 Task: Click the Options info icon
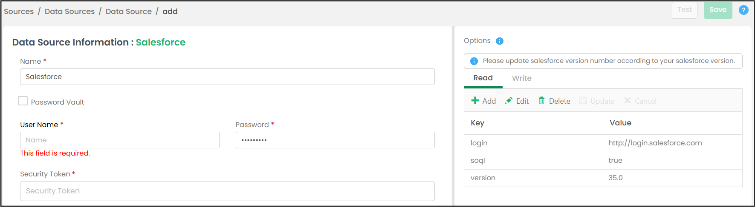(x=500, y=41)
